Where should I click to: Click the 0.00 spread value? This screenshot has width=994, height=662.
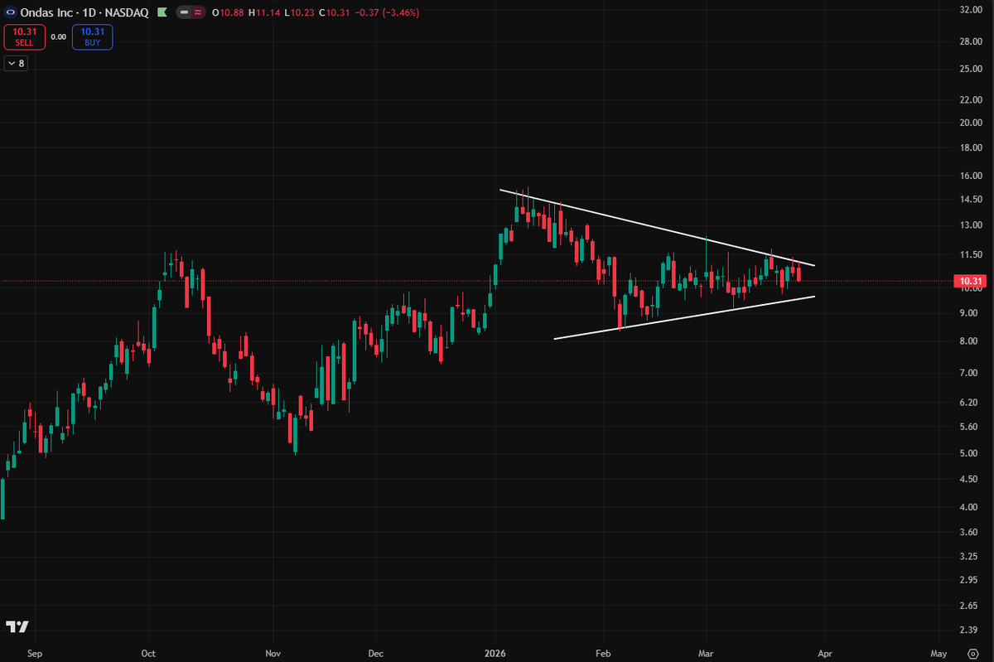pos(58,36)
